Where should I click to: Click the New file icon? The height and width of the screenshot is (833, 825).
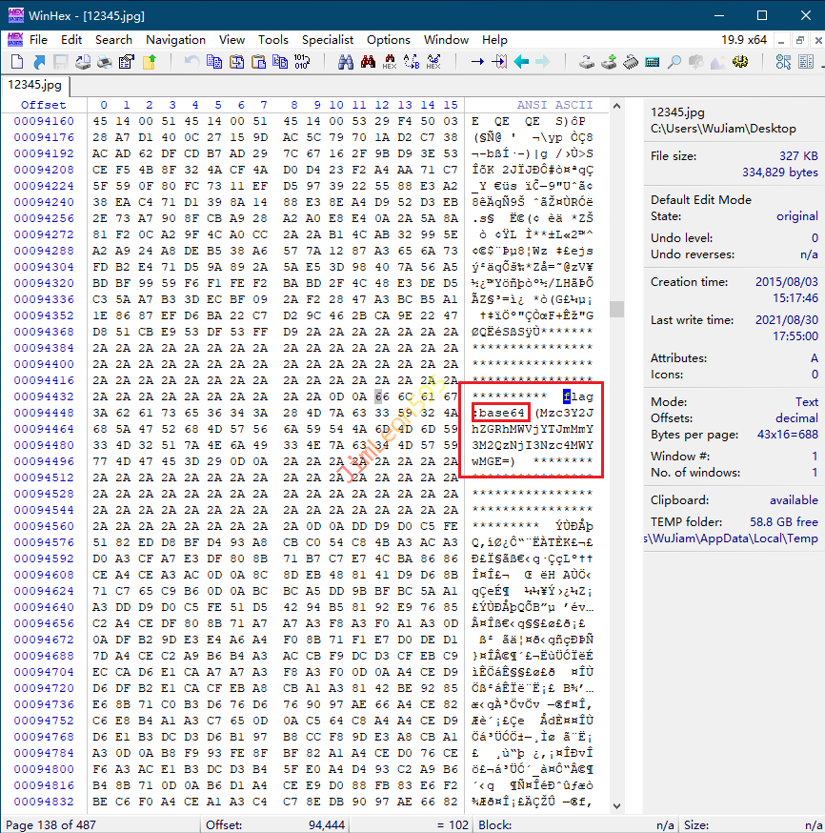16,62
